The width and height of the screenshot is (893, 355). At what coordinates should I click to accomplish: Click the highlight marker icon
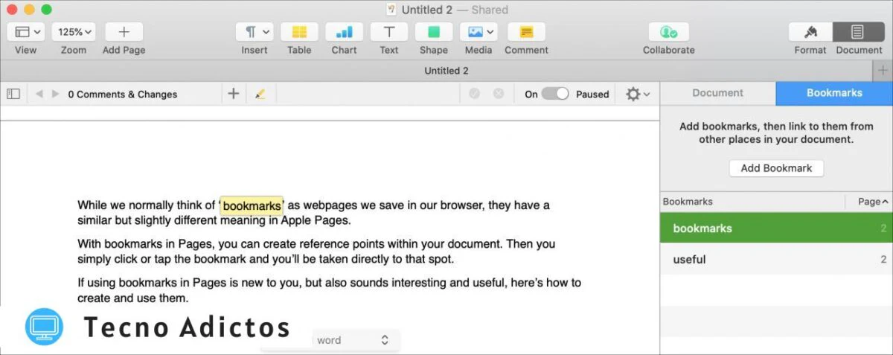[x=260, y=95]
